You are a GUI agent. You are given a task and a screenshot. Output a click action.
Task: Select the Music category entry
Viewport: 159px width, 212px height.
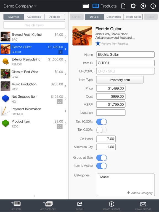[105, 177]
